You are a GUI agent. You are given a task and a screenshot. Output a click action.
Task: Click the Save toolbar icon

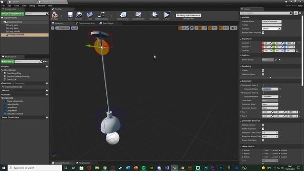[x=70, y=15]
